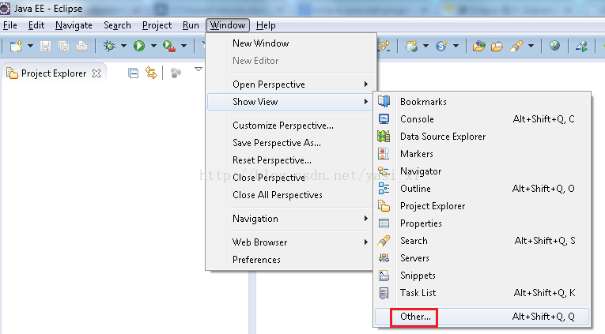The height and width of the screenshot is (334, 605).
Task: Show the Data Source Explorer view
Action: coord(482,137)
